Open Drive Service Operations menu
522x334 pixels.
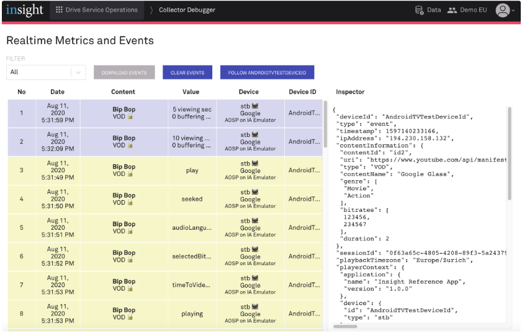[101, 10]
